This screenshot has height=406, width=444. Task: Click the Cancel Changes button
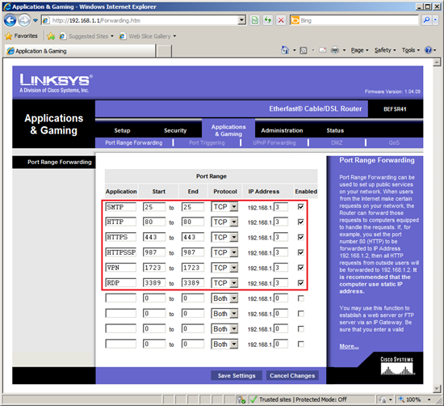click(292, 375)
